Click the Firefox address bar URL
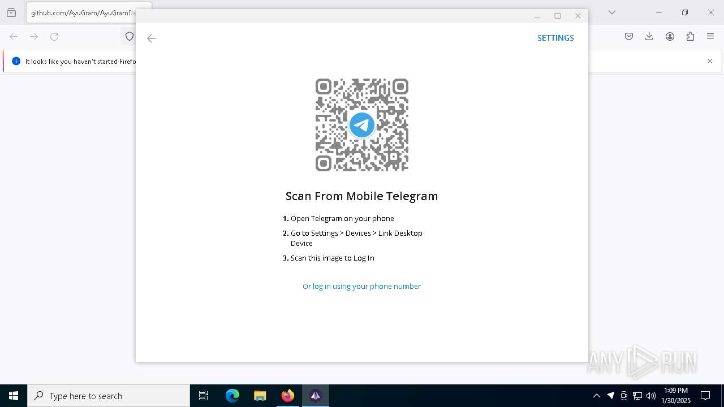The image size is (724, 407). [x=83, y=12]
